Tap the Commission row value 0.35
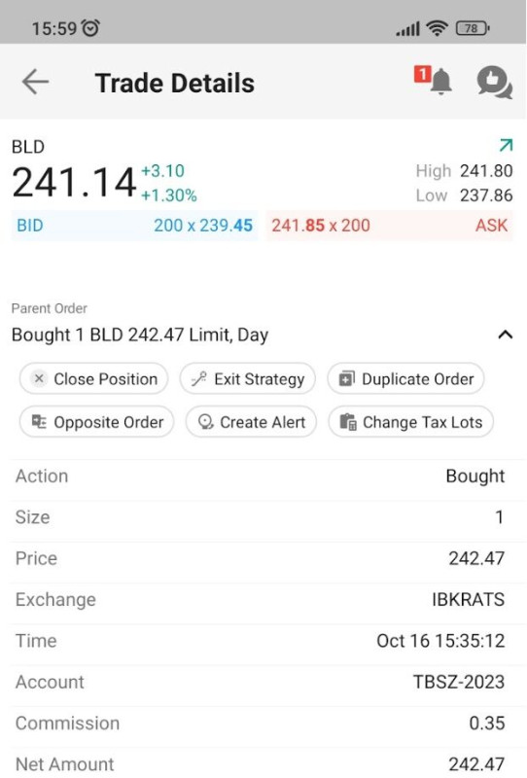Viewport: 527px width, 778px height. click(x=487, y=724)
